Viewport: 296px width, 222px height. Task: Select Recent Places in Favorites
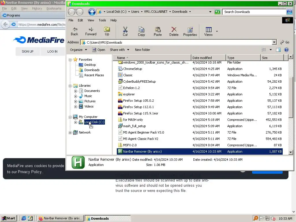(x=94, y=75)
